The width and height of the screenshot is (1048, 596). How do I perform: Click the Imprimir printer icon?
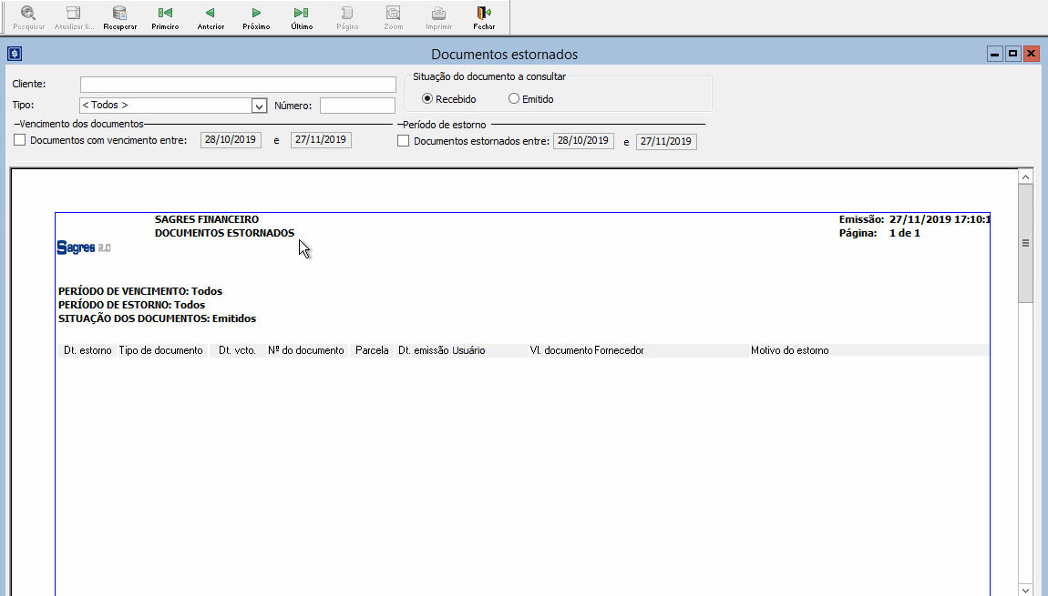pyautogui.click(x=438, y=14)
